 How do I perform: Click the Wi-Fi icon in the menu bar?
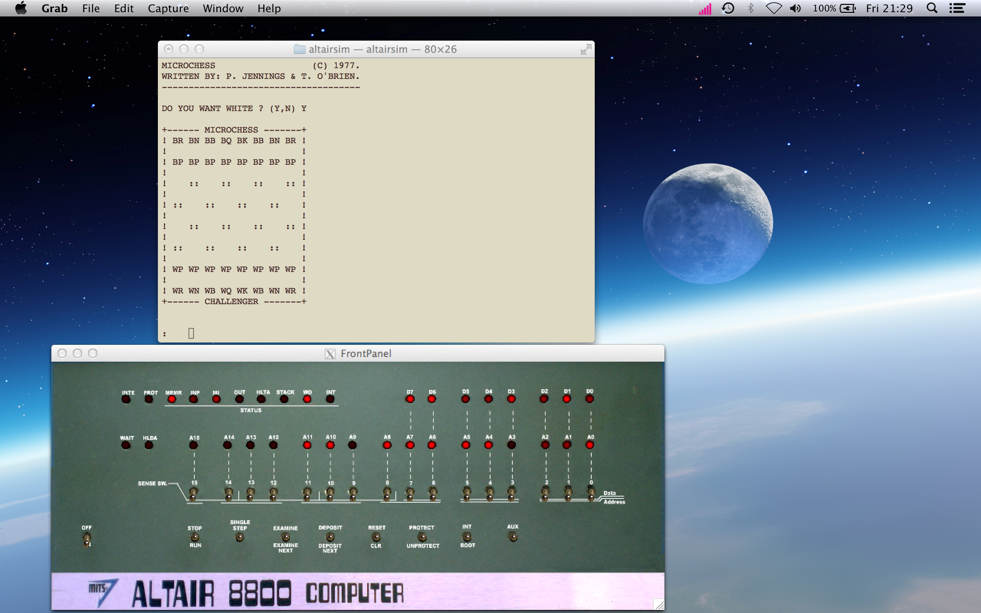[x=773, y=8]
